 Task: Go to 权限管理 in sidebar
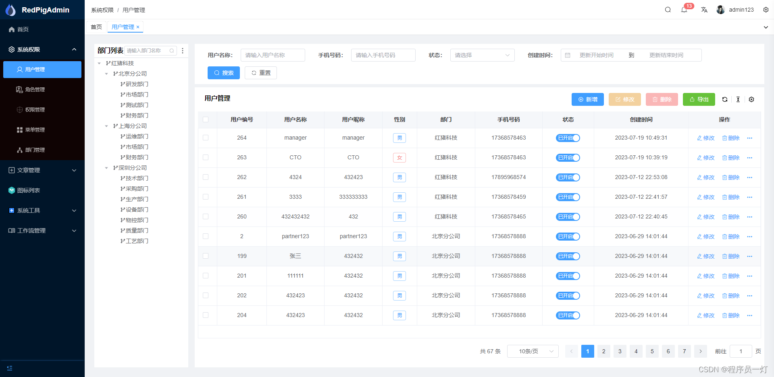pyautogui.click(x=42, y=109)
